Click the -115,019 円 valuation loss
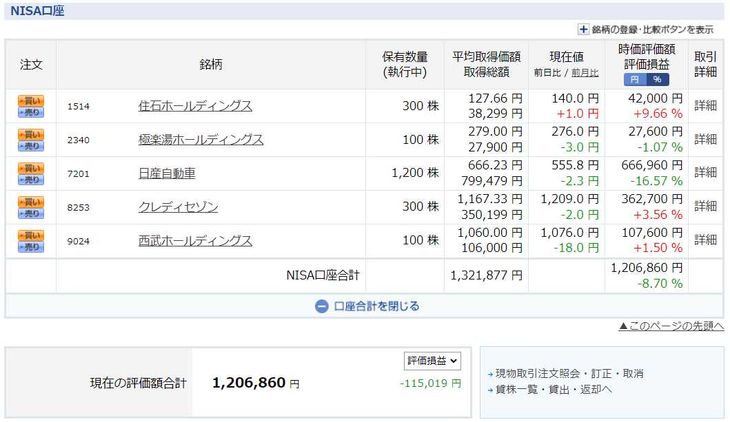This screenshot has width=730, height=422. [x=431, y=383]
